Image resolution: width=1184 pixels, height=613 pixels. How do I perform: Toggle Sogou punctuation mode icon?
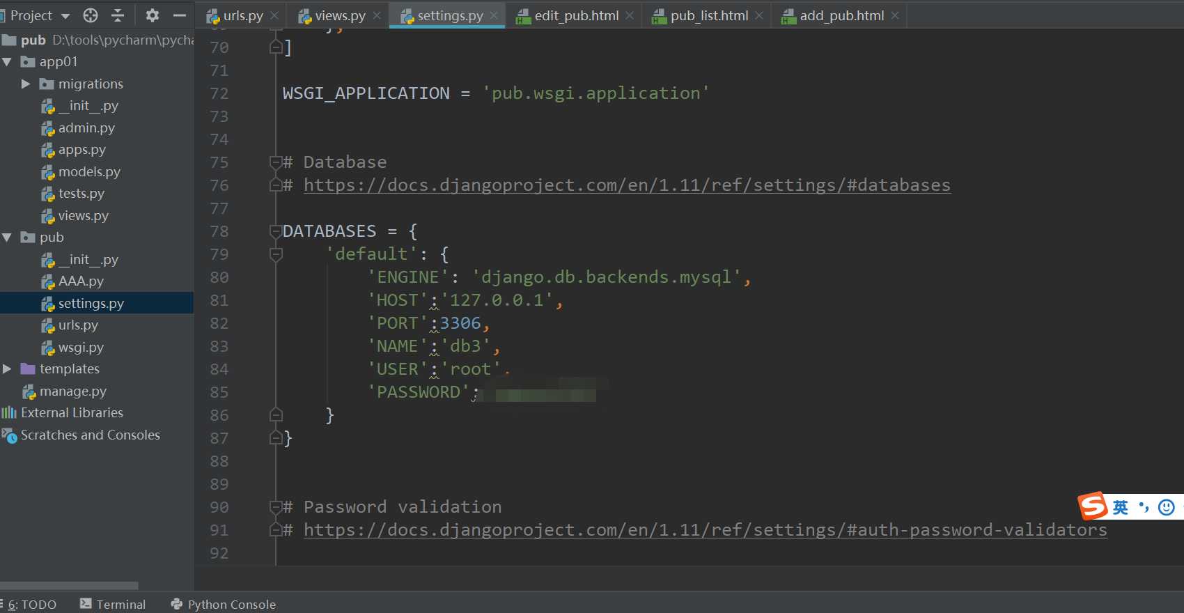click(x=1144, y=507)
